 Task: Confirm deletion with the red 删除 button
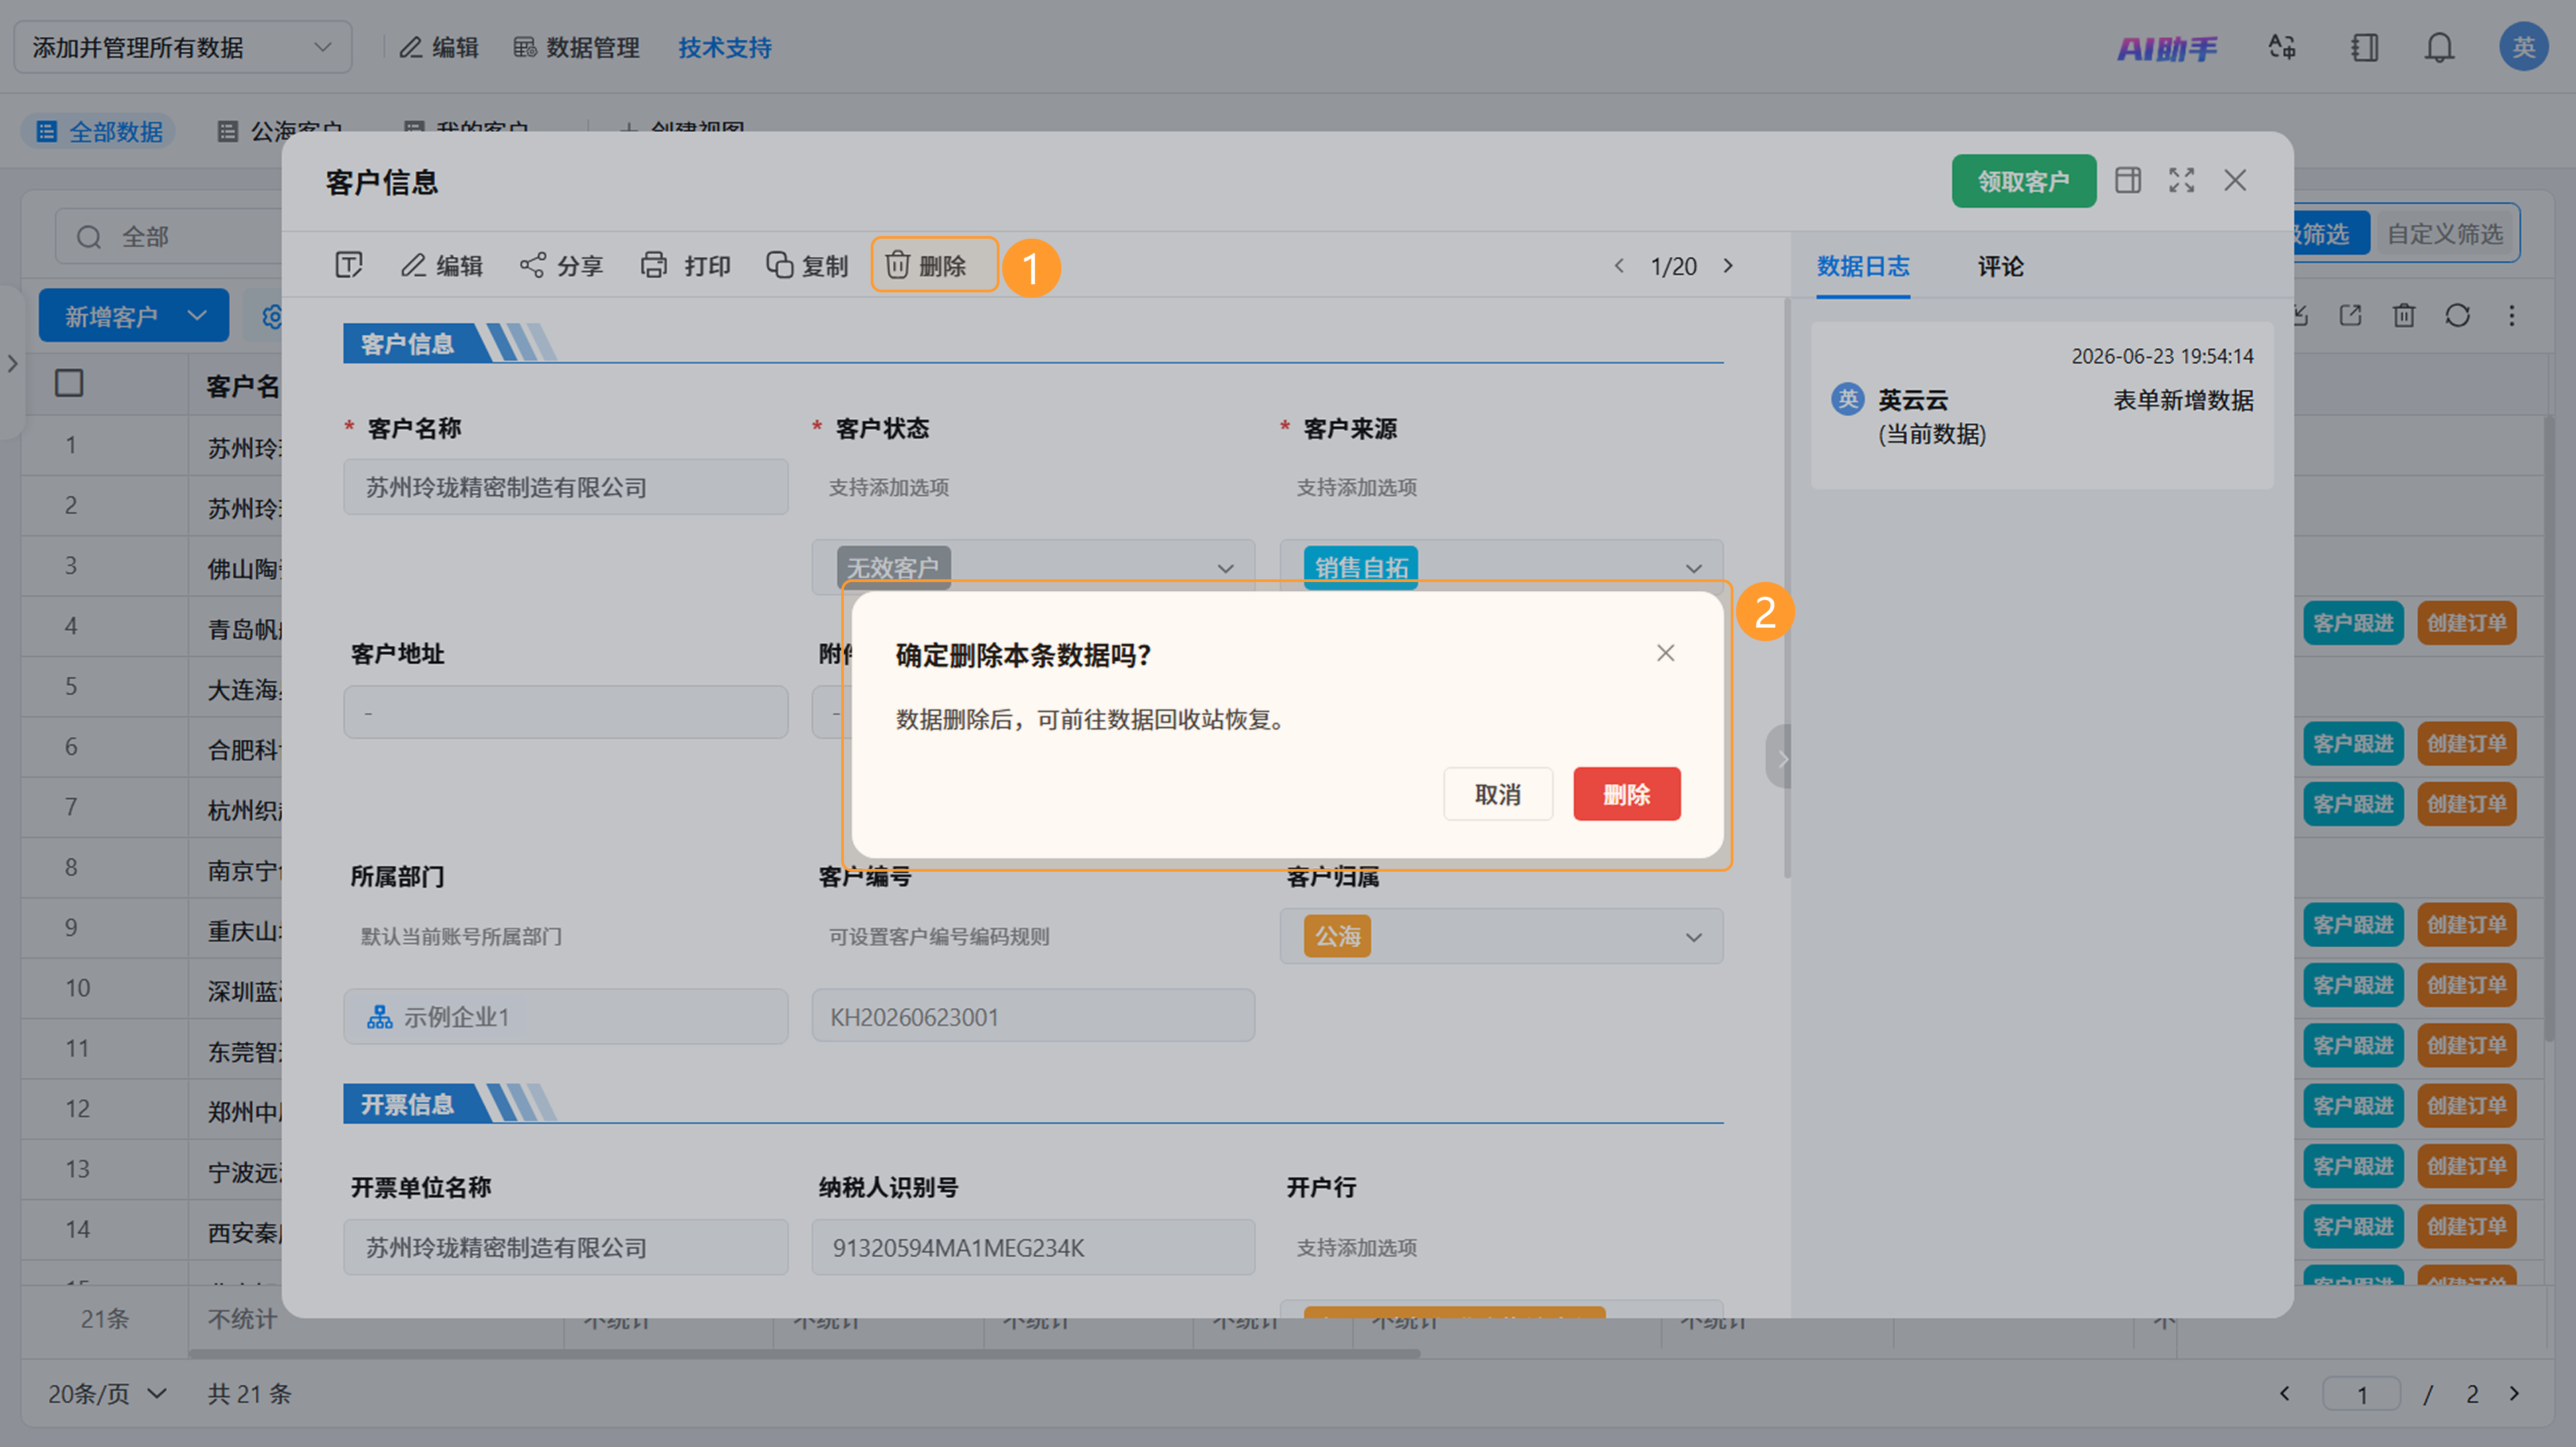point(1627,795)
